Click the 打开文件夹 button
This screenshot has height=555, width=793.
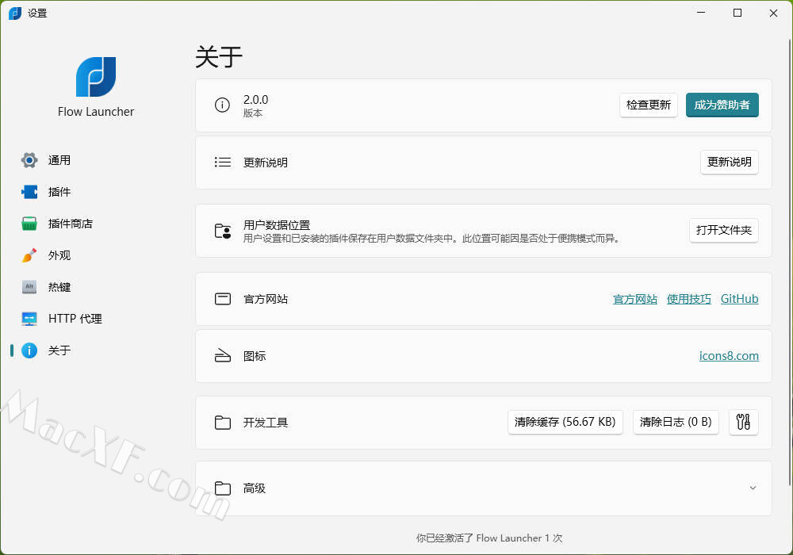click(723, 231)
